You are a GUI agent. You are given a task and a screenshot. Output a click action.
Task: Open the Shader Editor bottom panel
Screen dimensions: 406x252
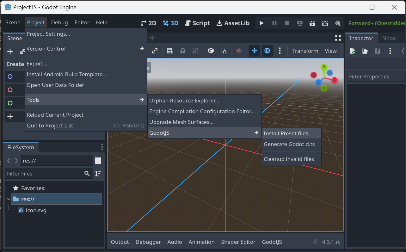pos(238,242)
